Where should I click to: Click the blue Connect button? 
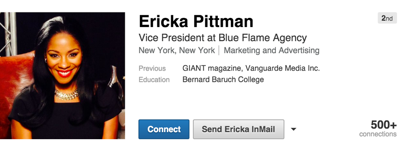pyautogui.click(x=164, y=129)
